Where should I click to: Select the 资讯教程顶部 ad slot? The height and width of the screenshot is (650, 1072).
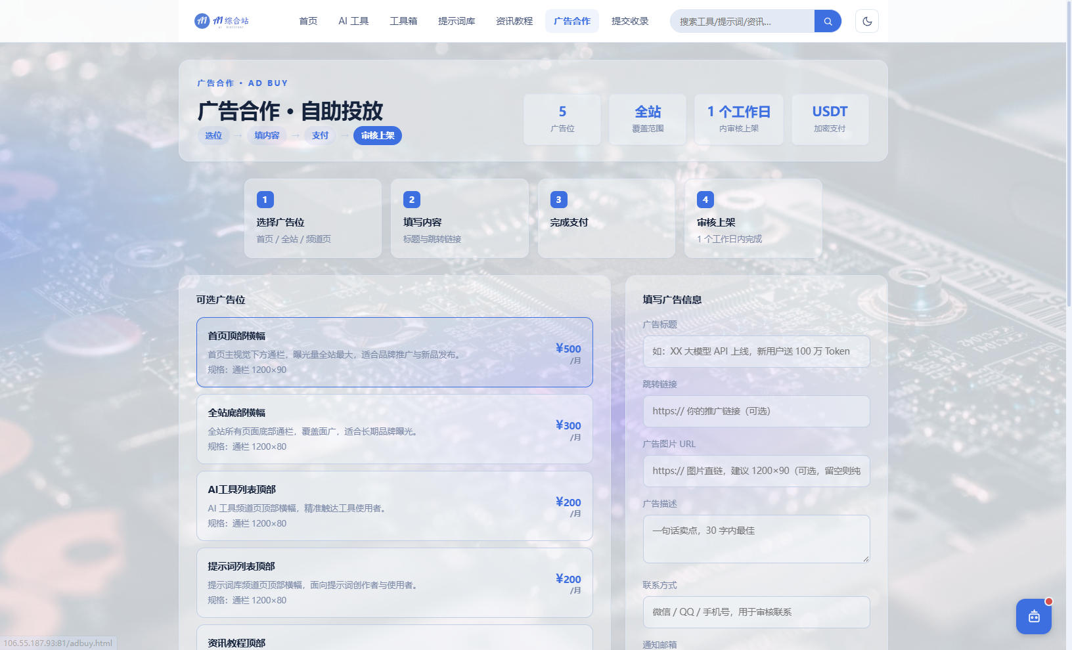[395, 638]
